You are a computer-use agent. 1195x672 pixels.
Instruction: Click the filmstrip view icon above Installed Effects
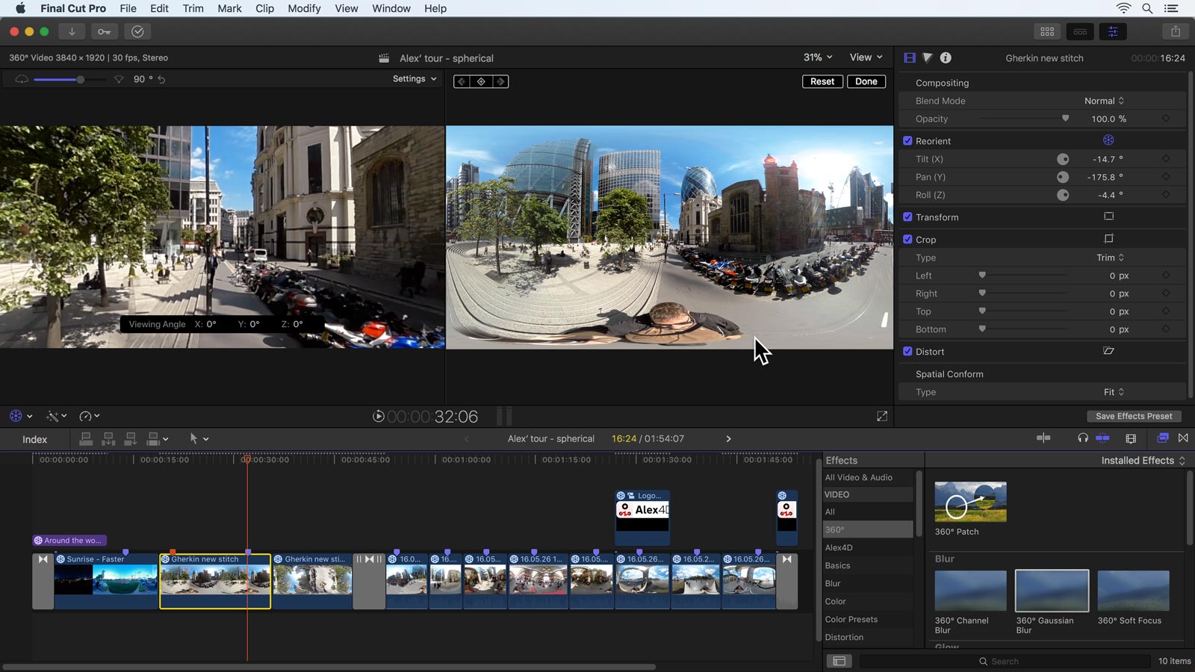(x=839, y=661)
